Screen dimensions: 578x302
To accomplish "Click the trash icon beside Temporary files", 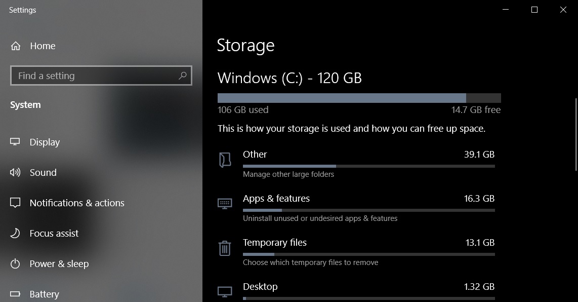I will pos(225,248).
